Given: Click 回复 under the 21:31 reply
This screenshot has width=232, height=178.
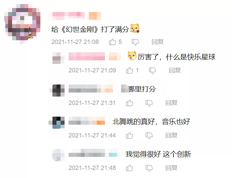Looking at the screenshot, I should 171,103.
